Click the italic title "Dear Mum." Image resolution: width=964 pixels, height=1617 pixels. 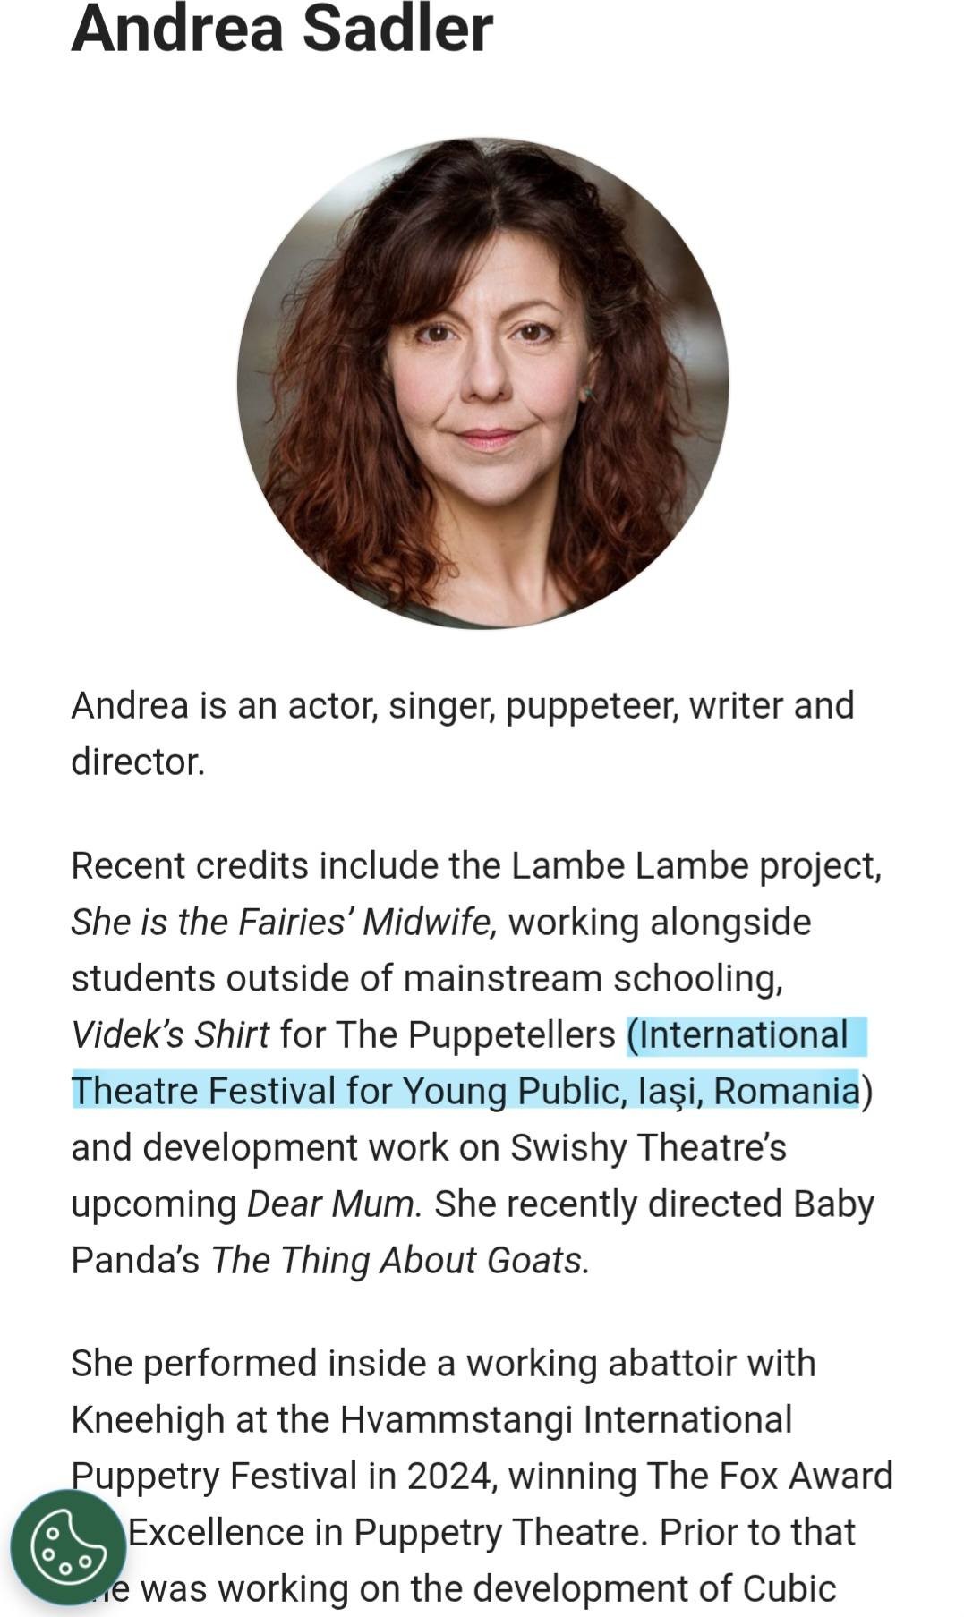tap(334, 1204)
